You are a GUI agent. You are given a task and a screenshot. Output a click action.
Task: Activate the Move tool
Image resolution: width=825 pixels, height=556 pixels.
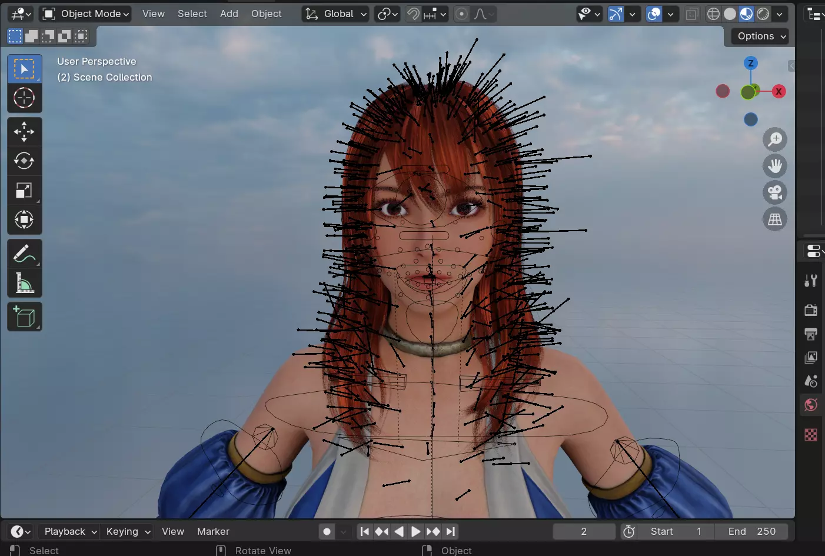pyautogui.click(x=24, y=132)
